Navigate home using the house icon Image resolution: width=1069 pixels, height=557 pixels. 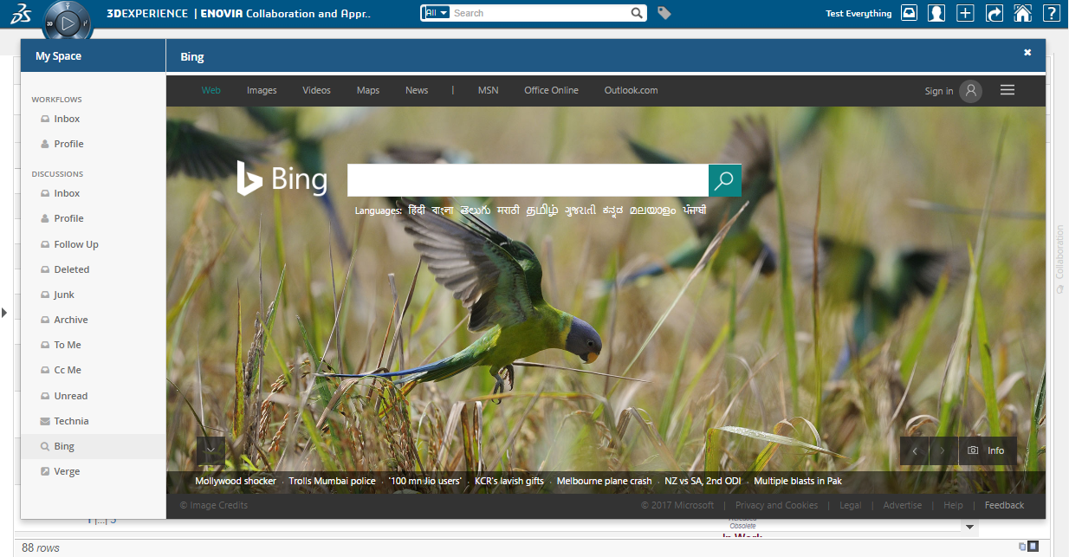[x=1022, y=12]
